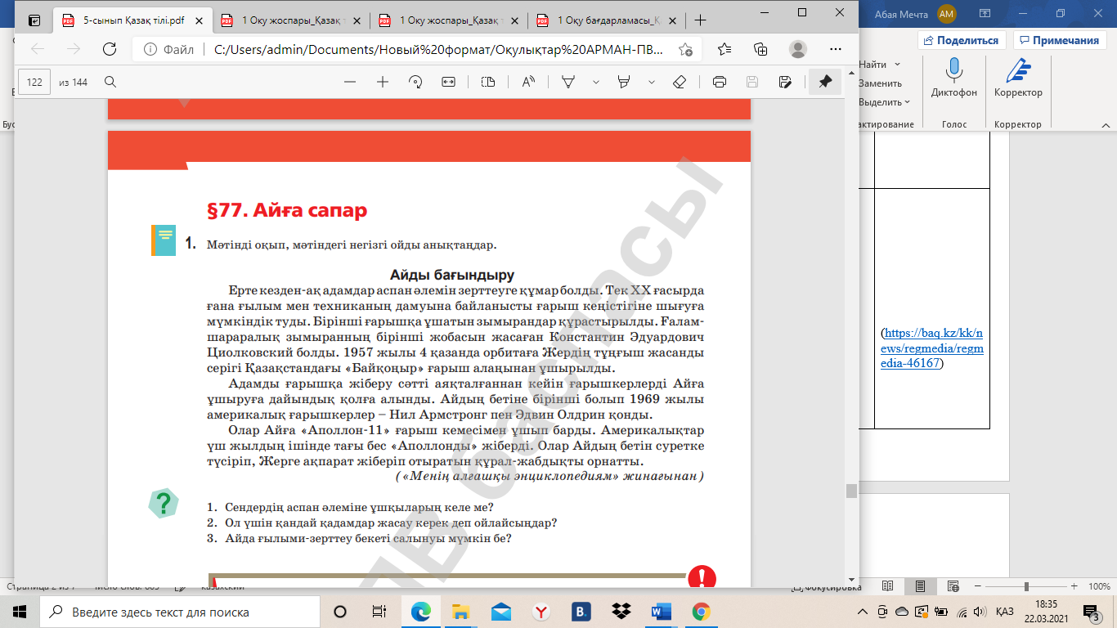The image size is (1117, 628).
Task: Open the Mail app from the taskbar
Action: pos(500,612)
